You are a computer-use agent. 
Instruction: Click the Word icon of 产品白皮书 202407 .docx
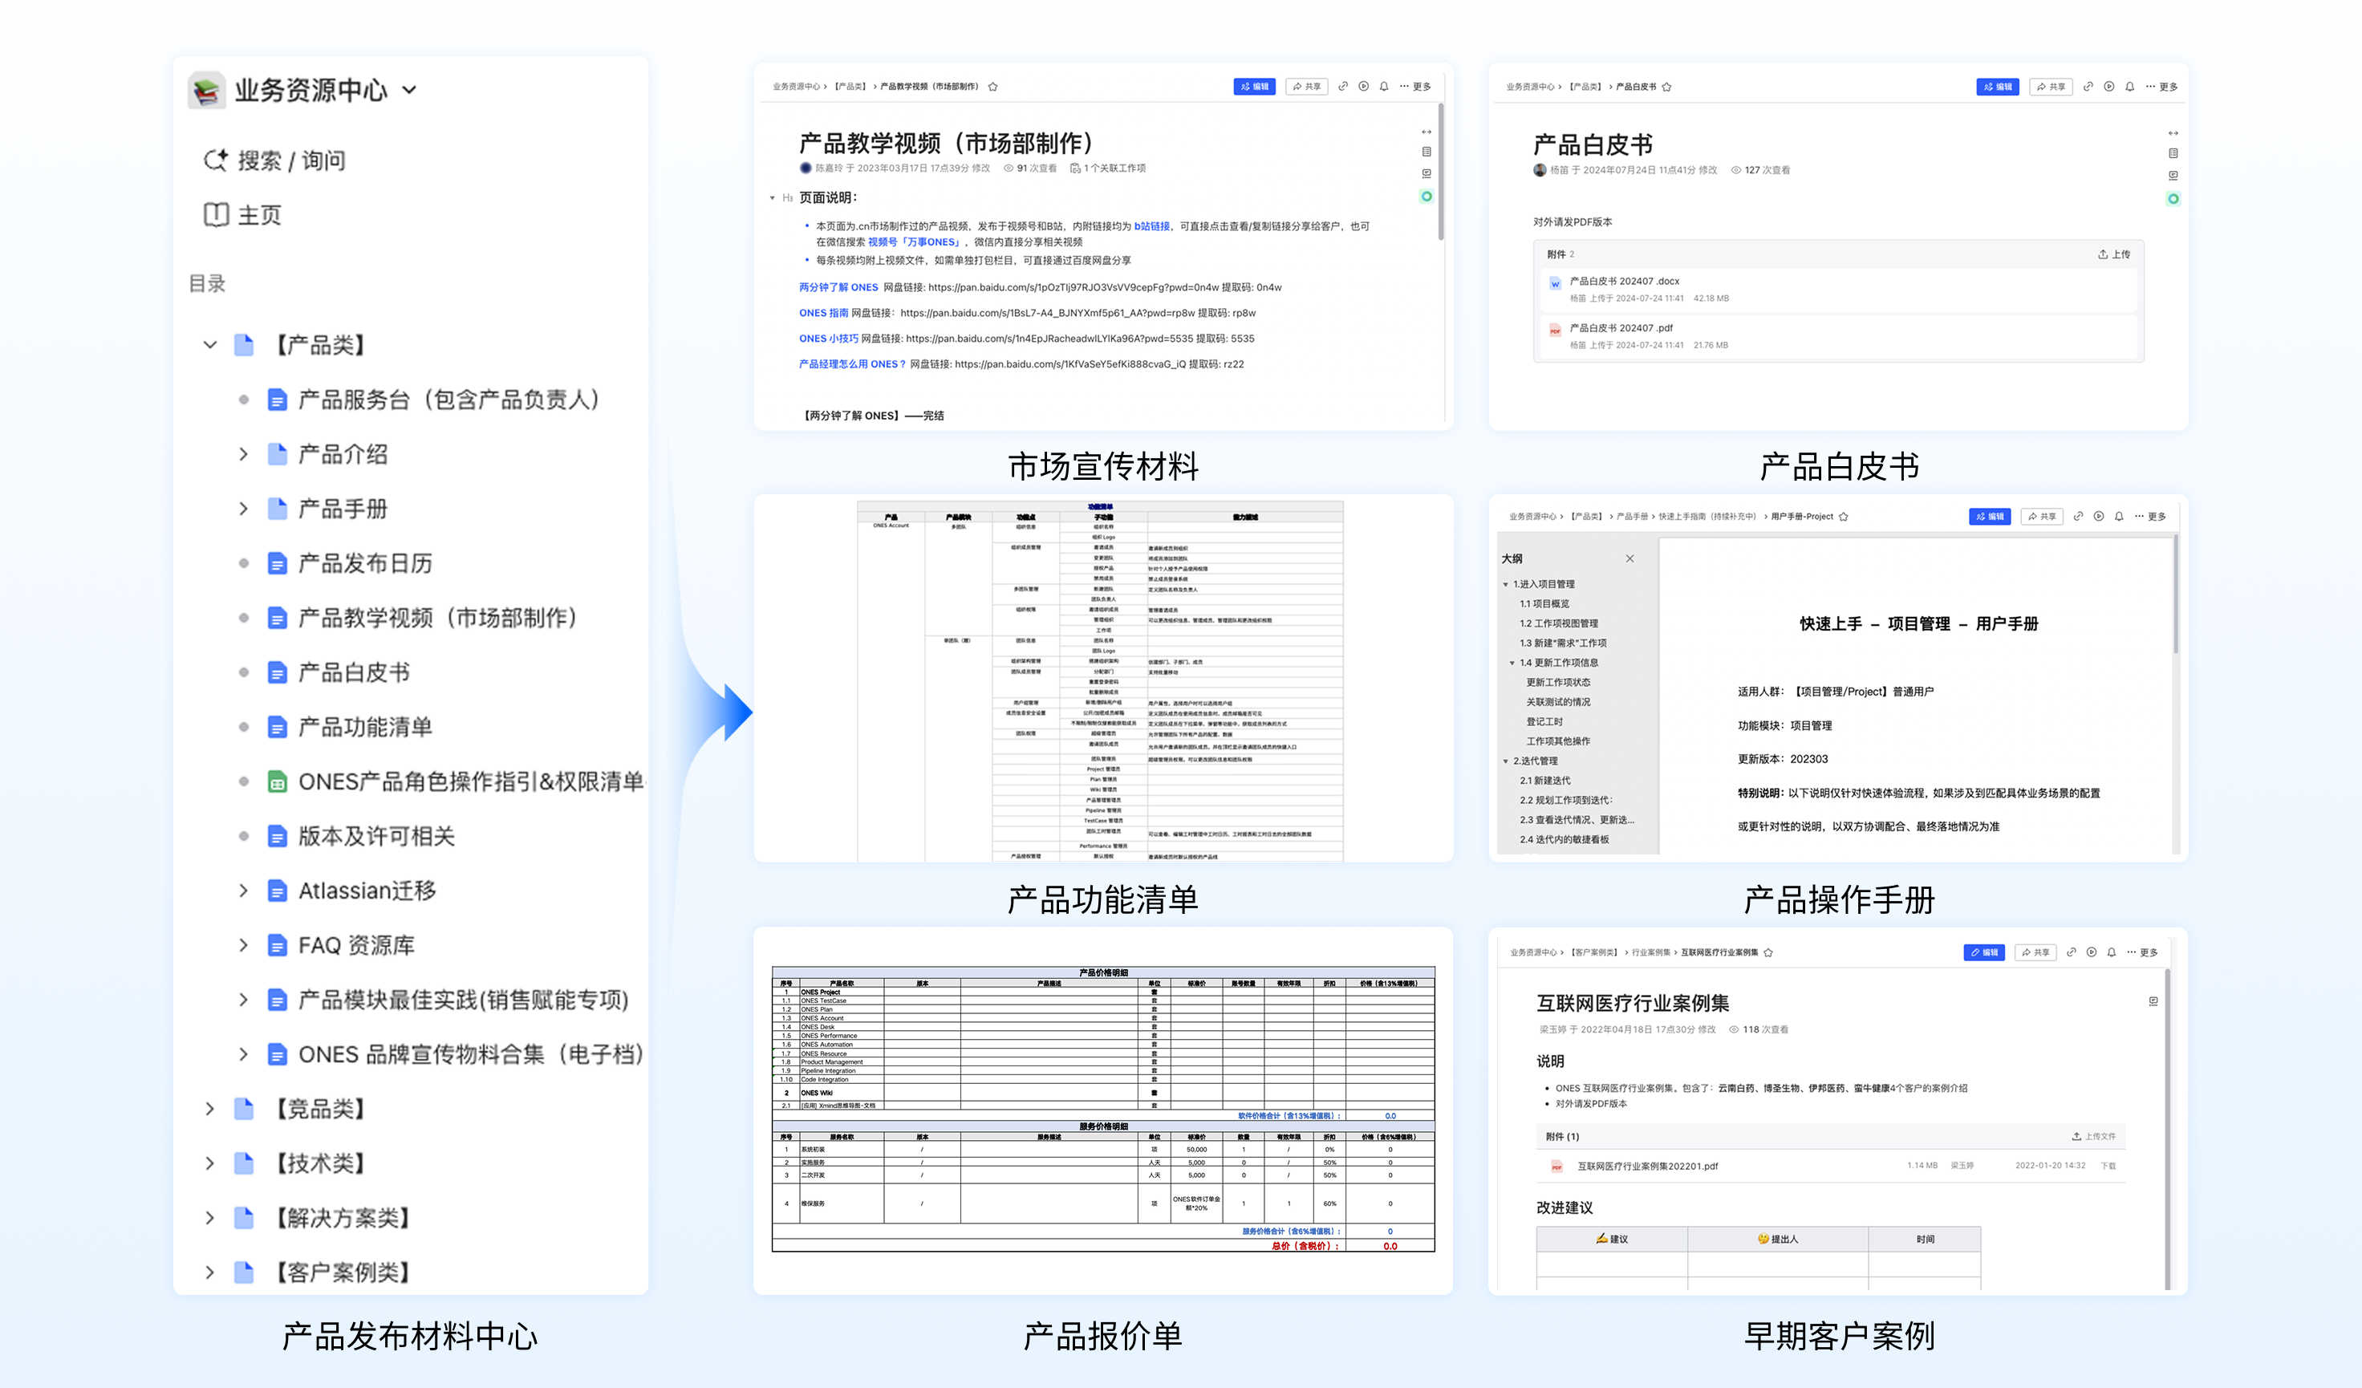(x=1555, y=284)
